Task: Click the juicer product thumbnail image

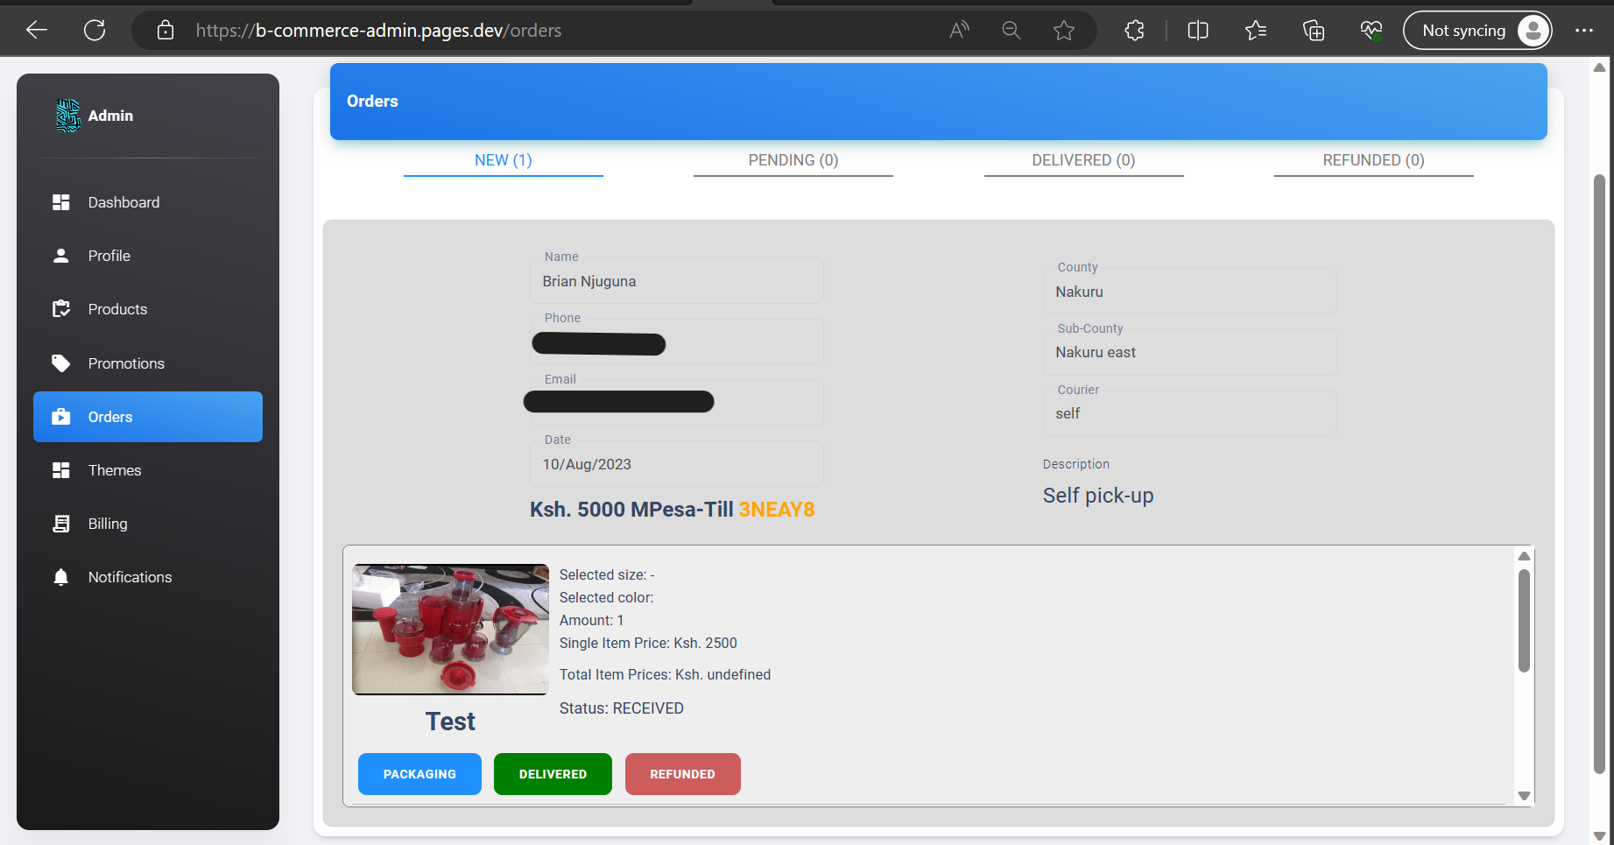Action: (450, 630)
